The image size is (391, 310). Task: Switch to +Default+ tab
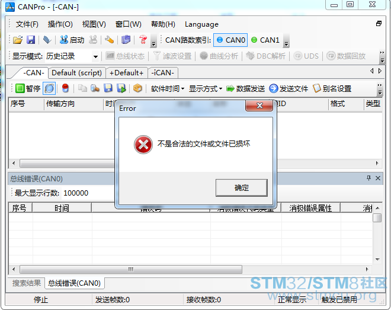pos(126,73)
